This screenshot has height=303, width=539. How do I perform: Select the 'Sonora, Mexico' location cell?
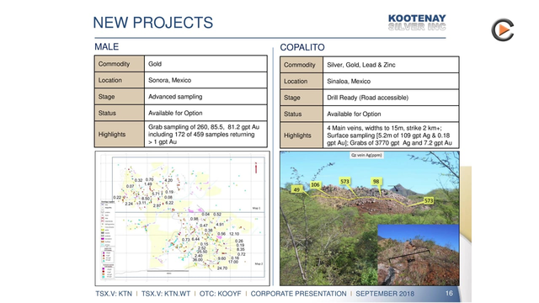pos(205,80)
